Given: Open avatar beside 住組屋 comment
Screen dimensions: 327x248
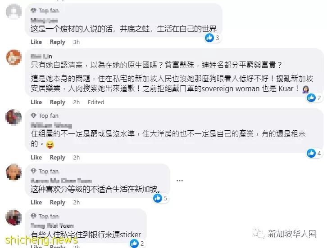Looking at the screenshot, I should click(14, 117).
